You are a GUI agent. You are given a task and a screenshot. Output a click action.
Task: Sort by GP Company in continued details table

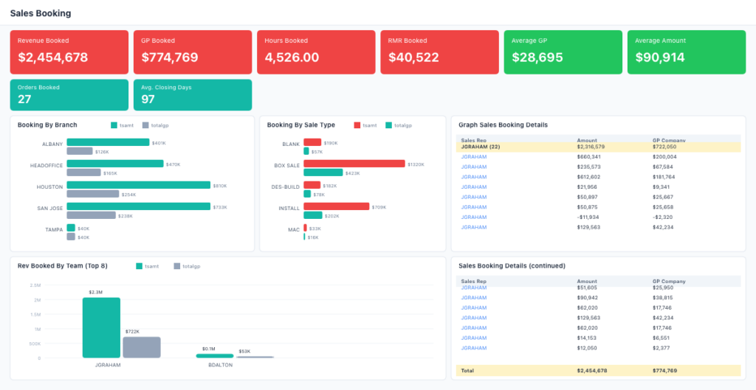(x=669, y=281)
